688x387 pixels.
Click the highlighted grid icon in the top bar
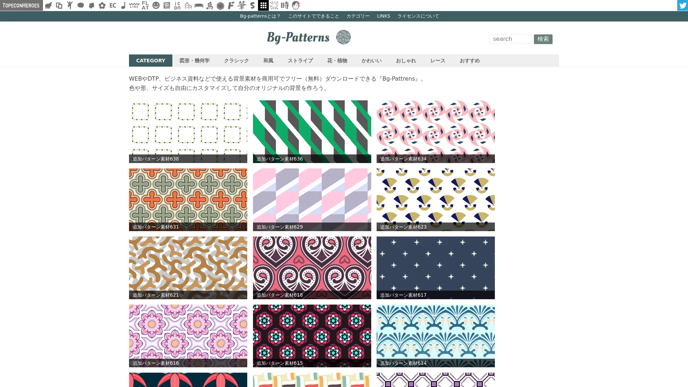click(263, 5)
